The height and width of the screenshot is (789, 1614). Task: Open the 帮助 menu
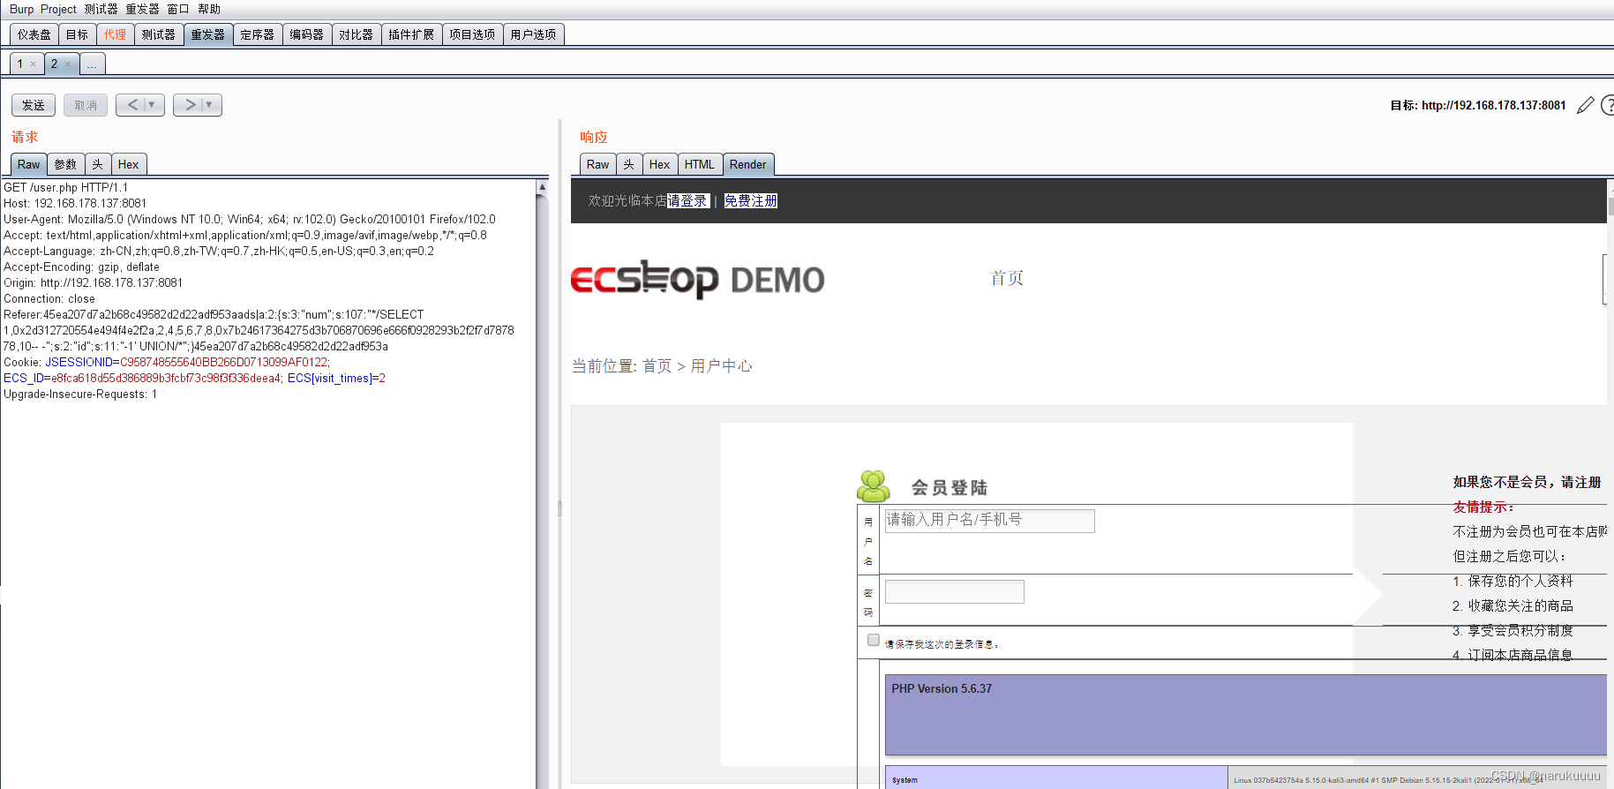click(209, 9)
